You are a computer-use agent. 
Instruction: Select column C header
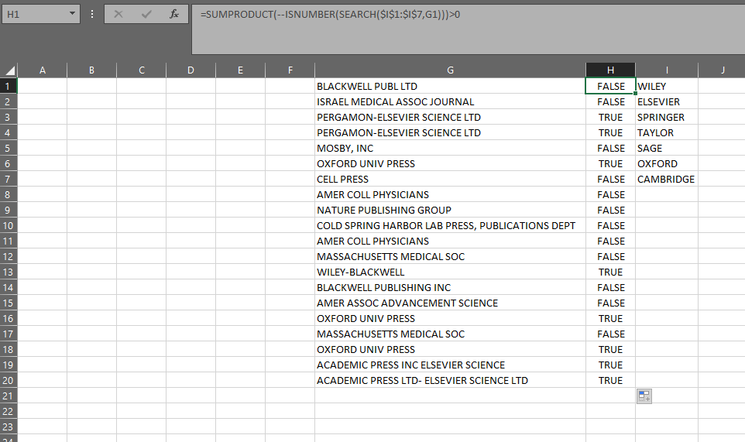tap(141, 70)
